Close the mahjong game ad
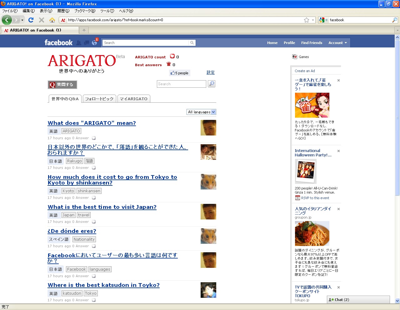The height and width of the screenshot is (310, 400). [338, 81]
